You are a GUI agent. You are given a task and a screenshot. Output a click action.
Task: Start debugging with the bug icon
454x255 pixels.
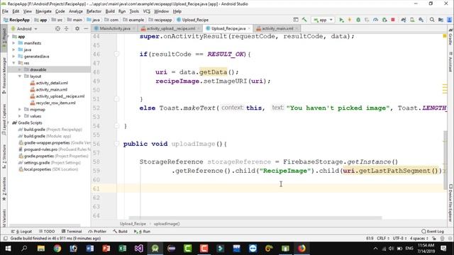(358, 20)
